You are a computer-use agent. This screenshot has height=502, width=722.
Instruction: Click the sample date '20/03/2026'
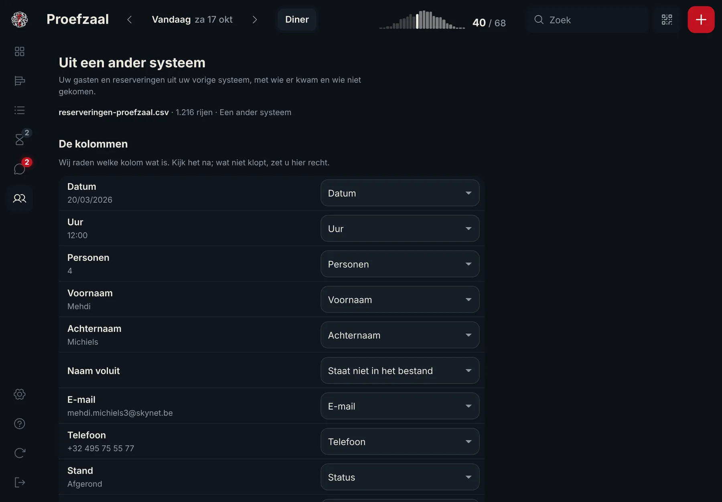coord(90,200)
